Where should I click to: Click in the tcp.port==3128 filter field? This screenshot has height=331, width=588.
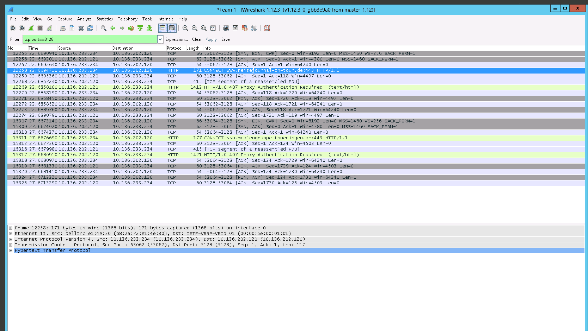[90, 39]
